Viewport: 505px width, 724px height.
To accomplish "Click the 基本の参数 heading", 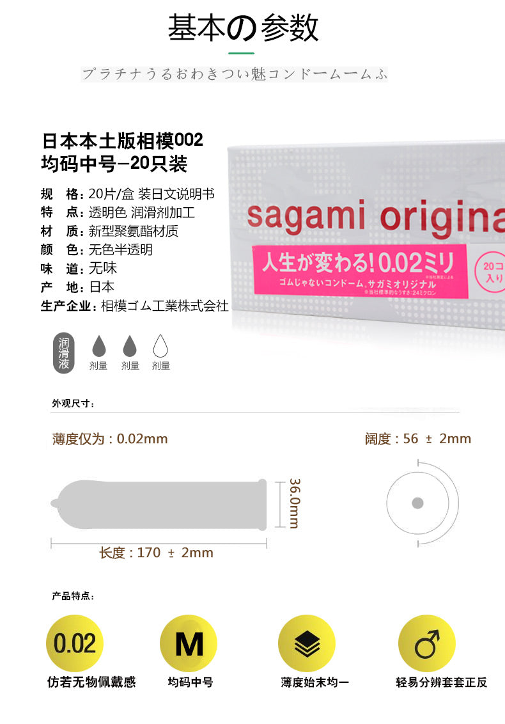I will (243, 28).
